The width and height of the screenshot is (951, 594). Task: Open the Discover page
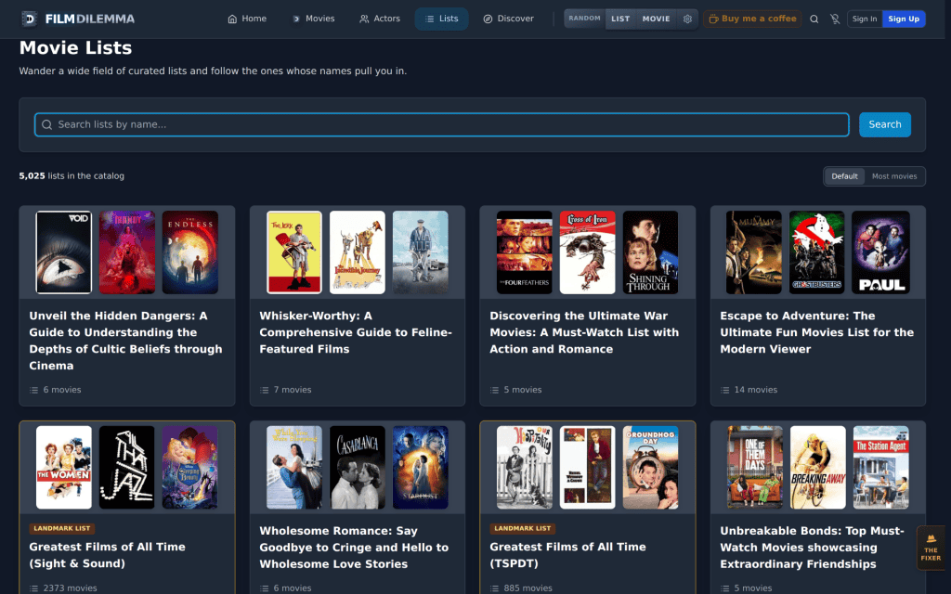click(x=508, y=19)
